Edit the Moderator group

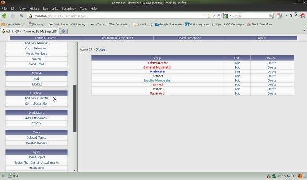coord(237,72)
